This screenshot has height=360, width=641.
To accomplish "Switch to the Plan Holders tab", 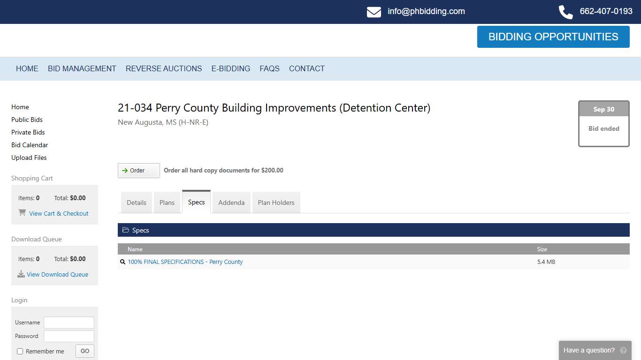I will (276, 202).
